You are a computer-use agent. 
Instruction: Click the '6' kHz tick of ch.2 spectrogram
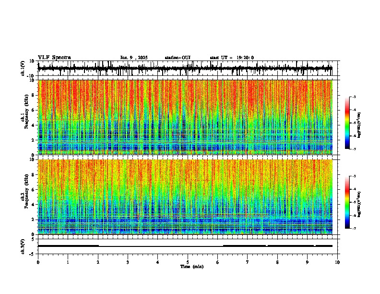pos(33,190)
